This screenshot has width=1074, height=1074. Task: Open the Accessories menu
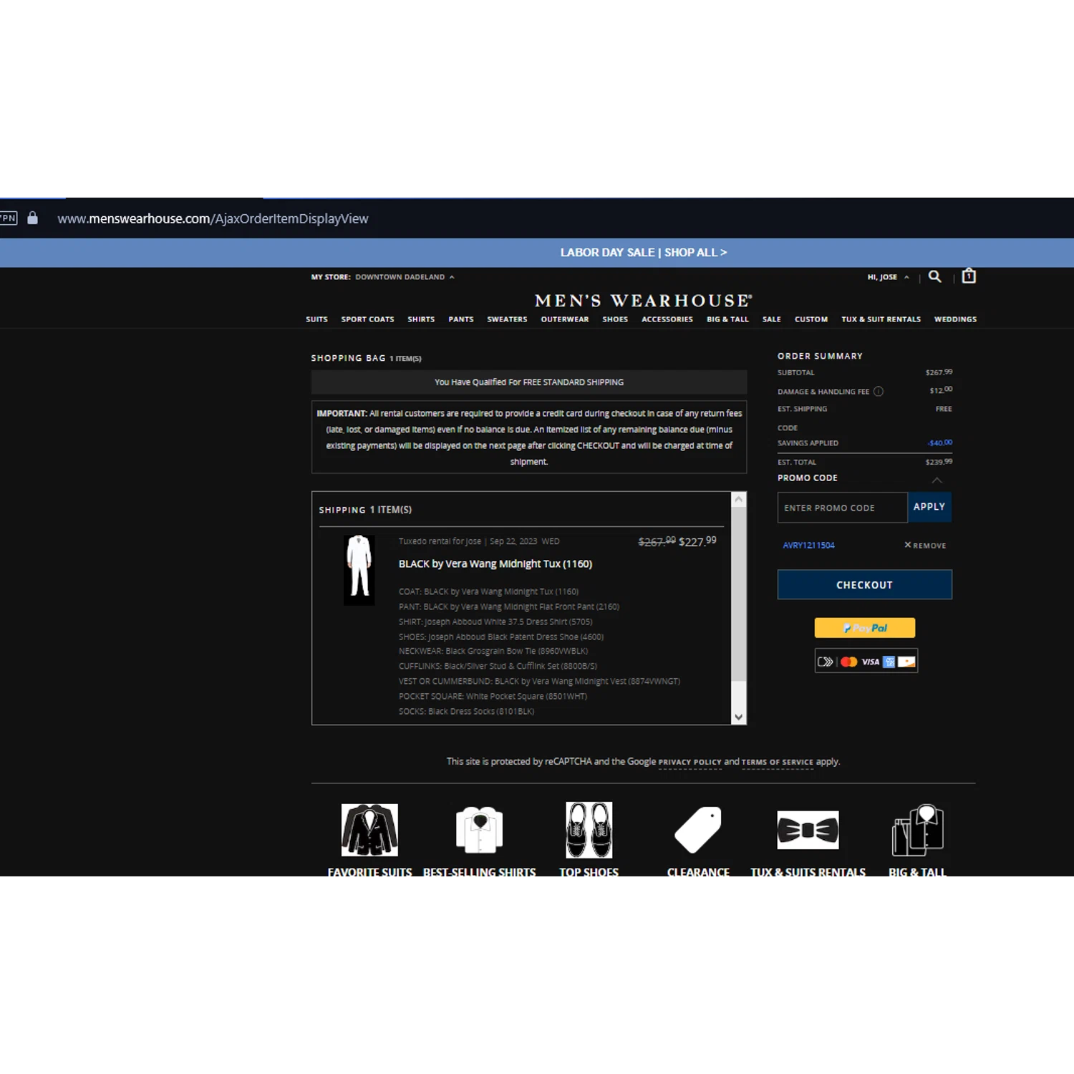pyautogui.click(x=667, y=319)
